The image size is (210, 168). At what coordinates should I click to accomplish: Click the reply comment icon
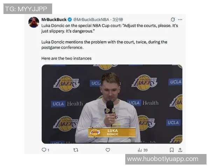click(x=44, y=150)
